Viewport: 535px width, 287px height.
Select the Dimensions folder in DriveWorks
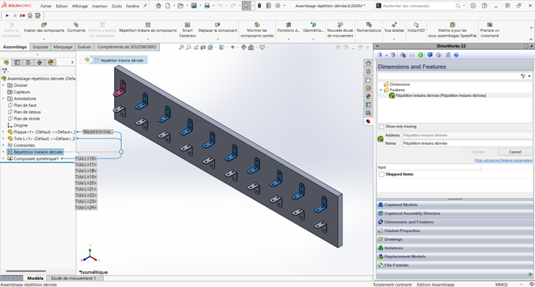(x=396, y=84)
